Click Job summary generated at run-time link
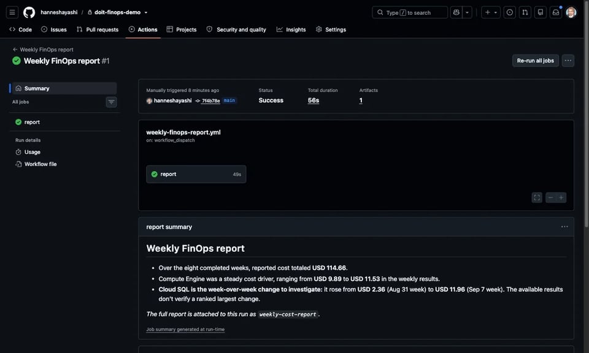589x353 pixels. pyautogui.click(x=185, y=329)
